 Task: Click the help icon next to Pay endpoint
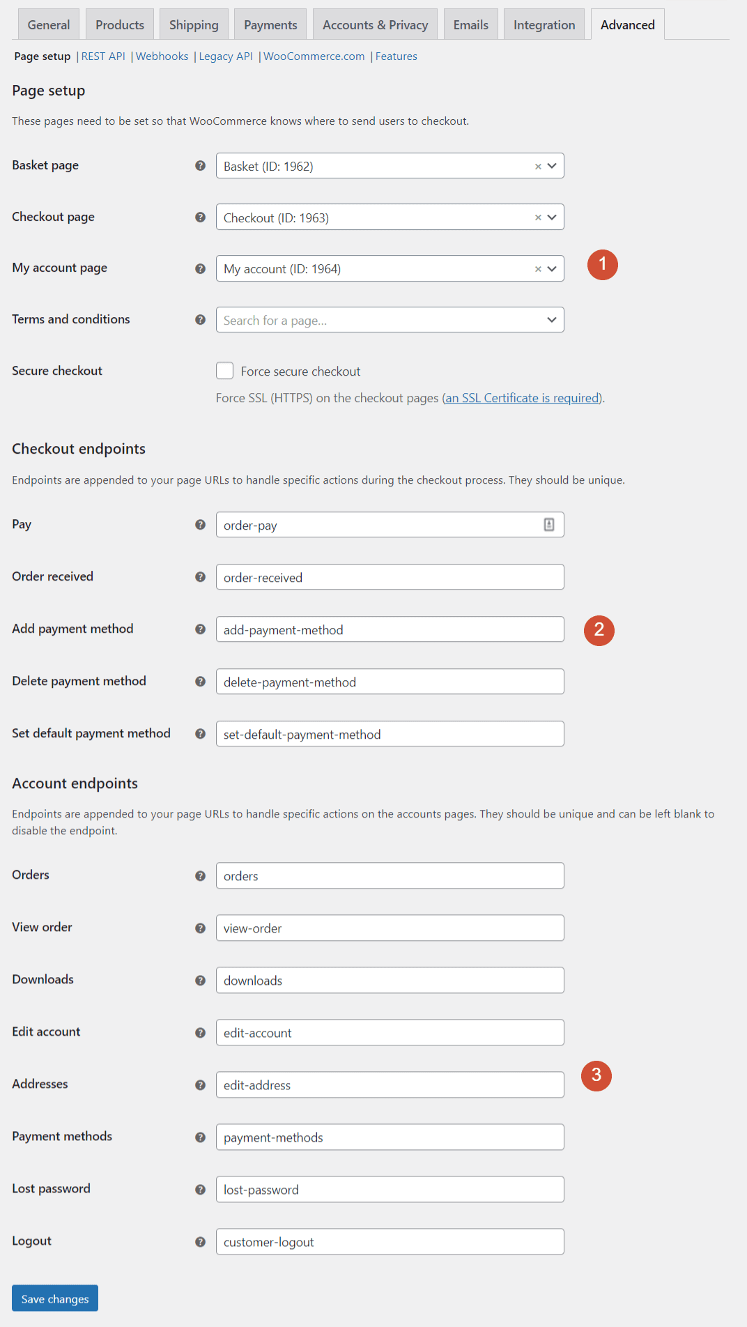pyautogui.click(x=201, y=525)
